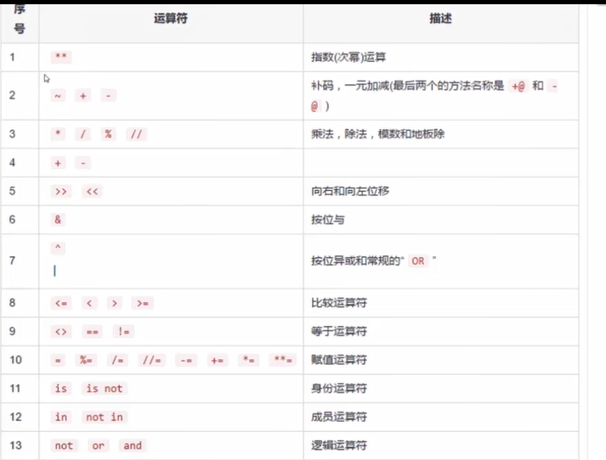Click the 向右和向左位移 description
The height and width of the screenshot is (460, 606).
click(x=350, y=191)
